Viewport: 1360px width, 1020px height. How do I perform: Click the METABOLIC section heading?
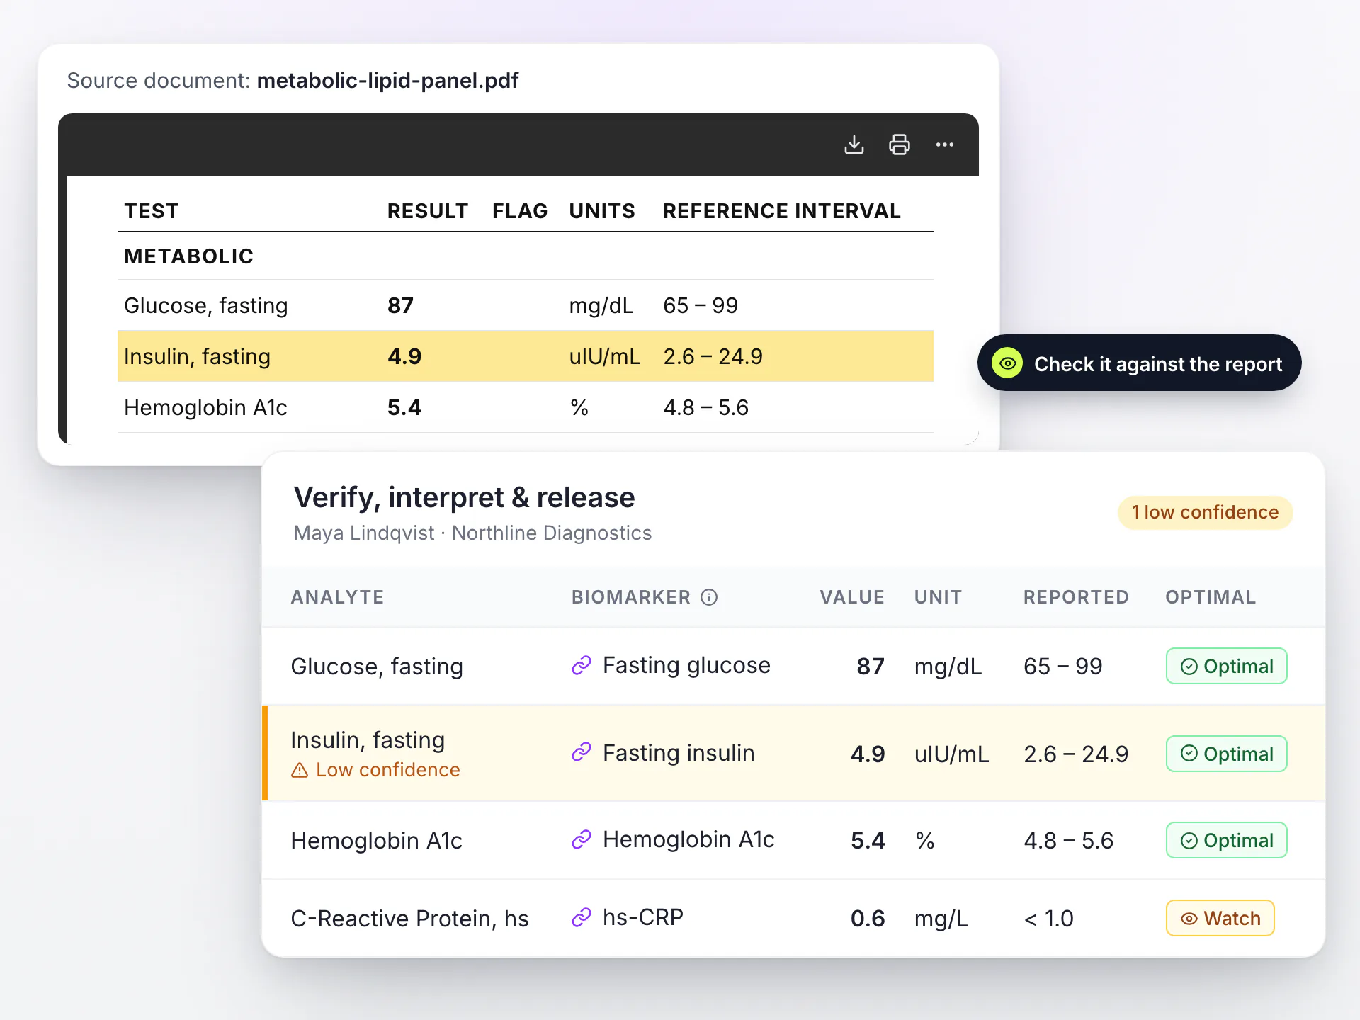[x=188, y=256]
